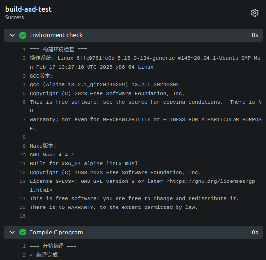
Task: Collapse the Compile C program step chevron
Action: [12, 232]
